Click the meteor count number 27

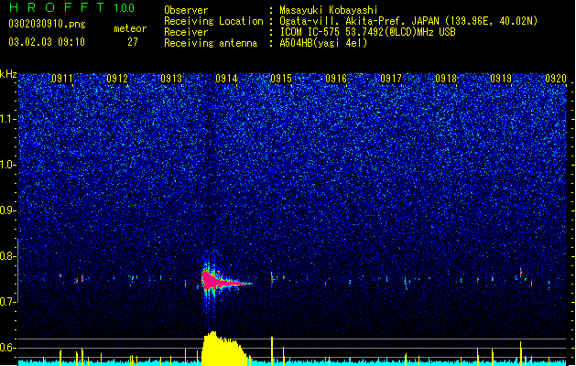[x=133, y=42]
